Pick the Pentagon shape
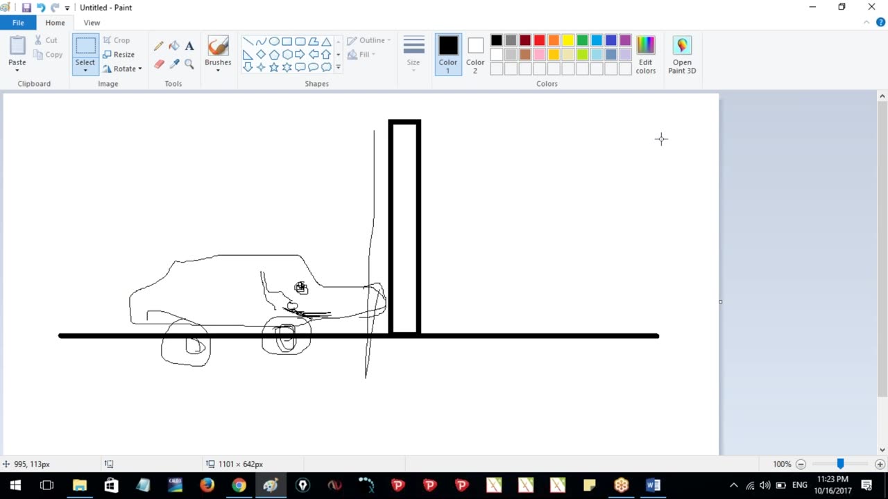The height and width of the screenshot is (499, 888). click(x=274, y=55)
